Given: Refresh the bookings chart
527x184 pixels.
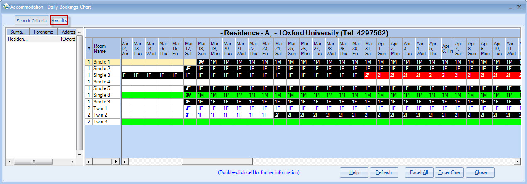Looking at the screenshot, I should [384, 172].
